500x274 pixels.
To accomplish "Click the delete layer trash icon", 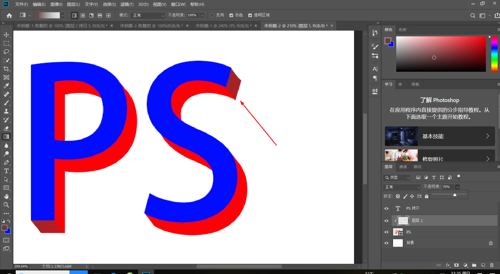I will [492, 265].
